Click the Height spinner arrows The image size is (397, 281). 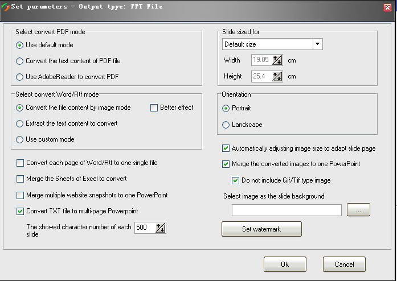click(277, 76)
